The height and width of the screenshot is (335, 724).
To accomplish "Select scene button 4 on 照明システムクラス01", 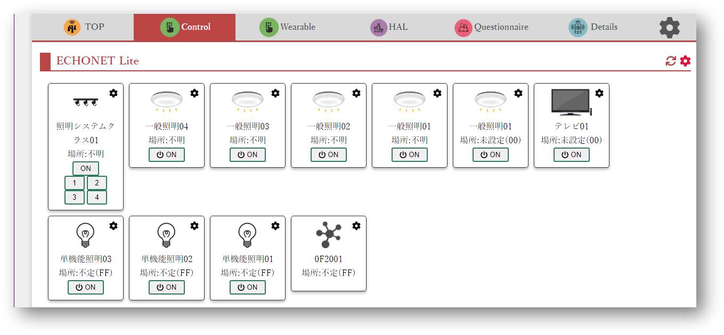I will (x=97, y=197).
